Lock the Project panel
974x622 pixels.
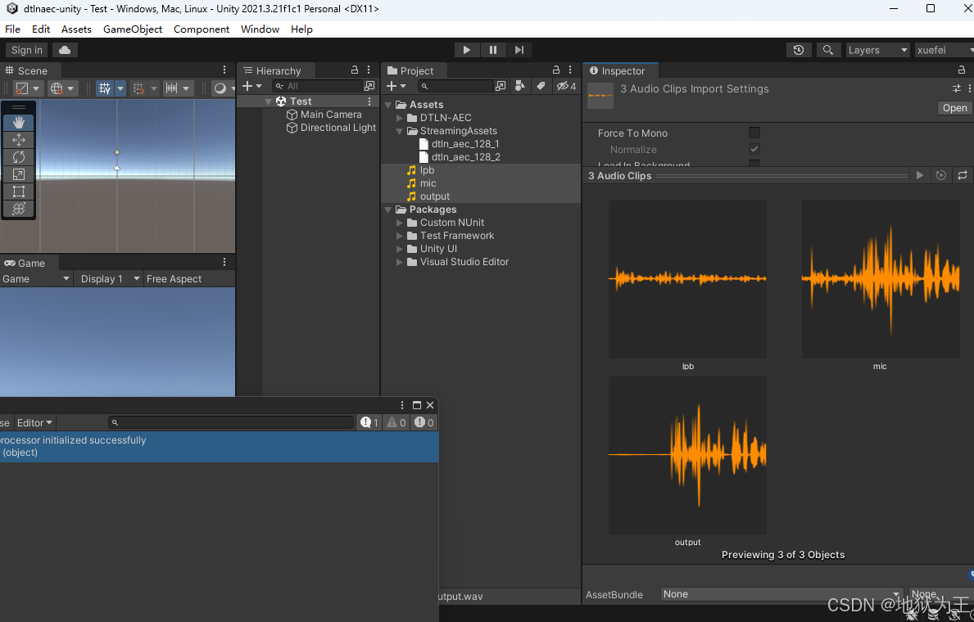[x=556, y=70]
